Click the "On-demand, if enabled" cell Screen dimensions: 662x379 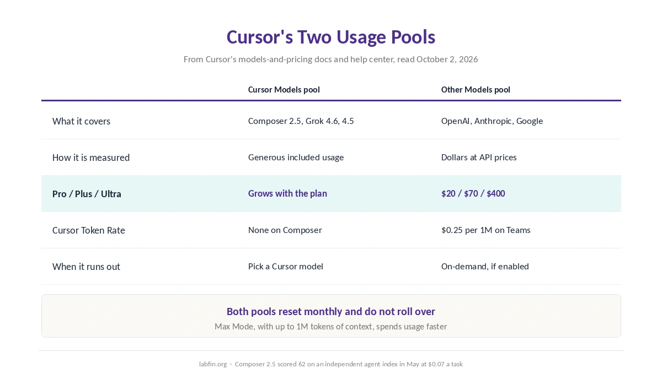(x=485, y=267)
